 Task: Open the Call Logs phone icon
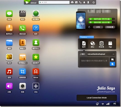[22, 28]
